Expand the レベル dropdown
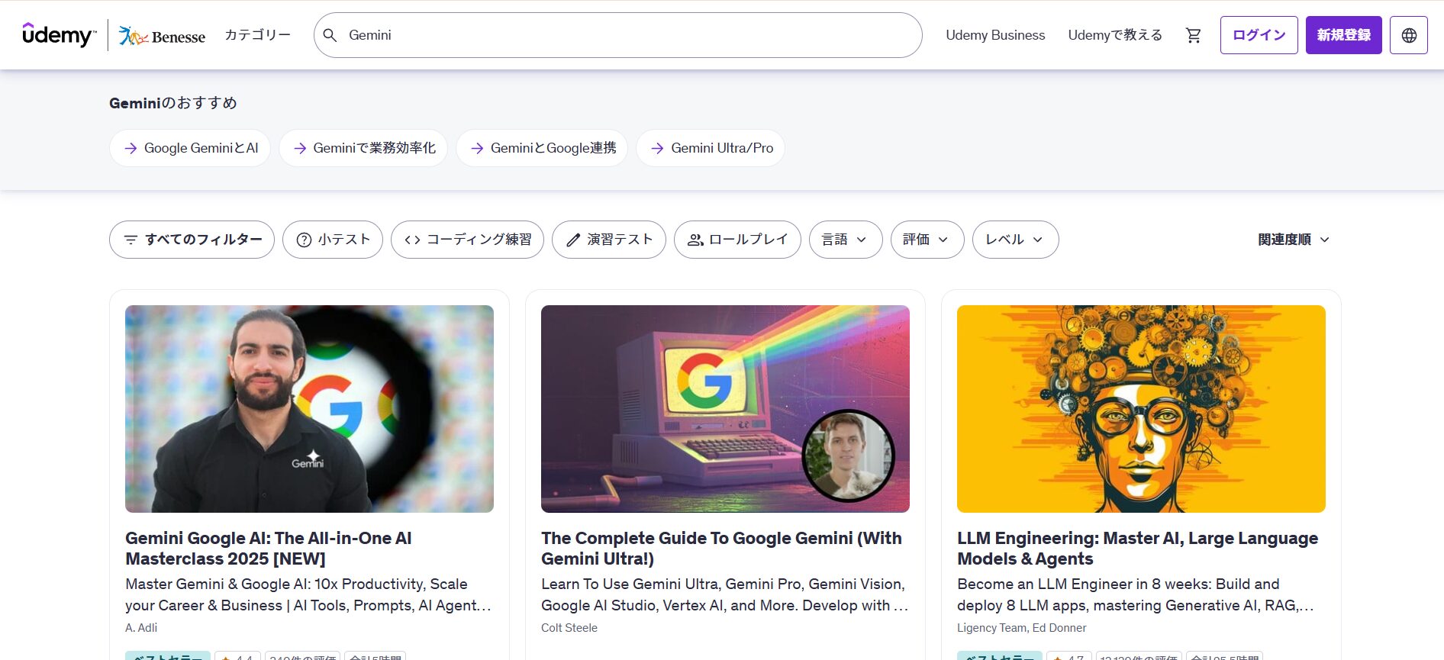The height and width of the screenshot is (660, 1444). (x=1015, y=240)
